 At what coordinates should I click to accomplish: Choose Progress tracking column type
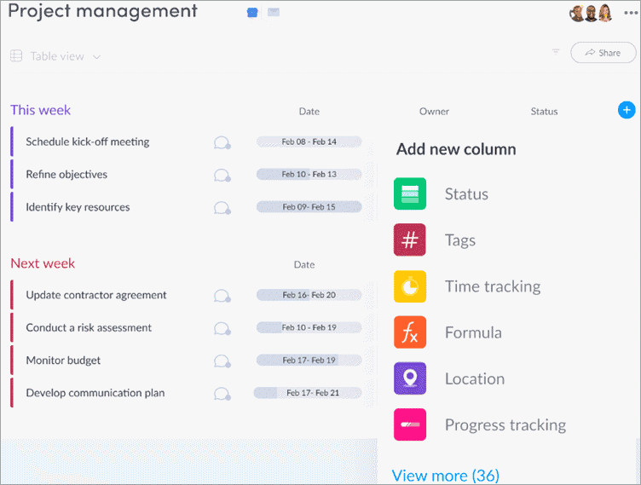click(505, 424)
